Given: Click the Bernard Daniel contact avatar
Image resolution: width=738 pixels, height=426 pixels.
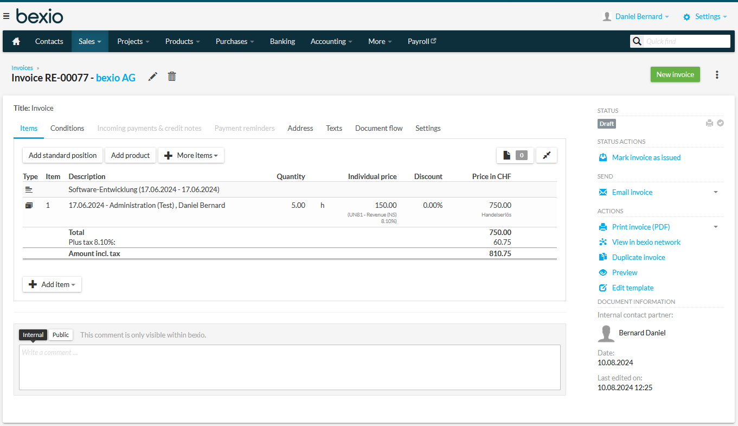Looking at the screenshot, I should [x=606, y=333].
